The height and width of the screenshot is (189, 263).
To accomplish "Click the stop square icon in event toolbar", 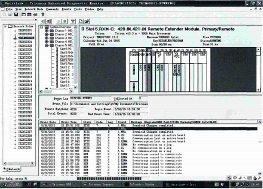I will coord(65,22).
